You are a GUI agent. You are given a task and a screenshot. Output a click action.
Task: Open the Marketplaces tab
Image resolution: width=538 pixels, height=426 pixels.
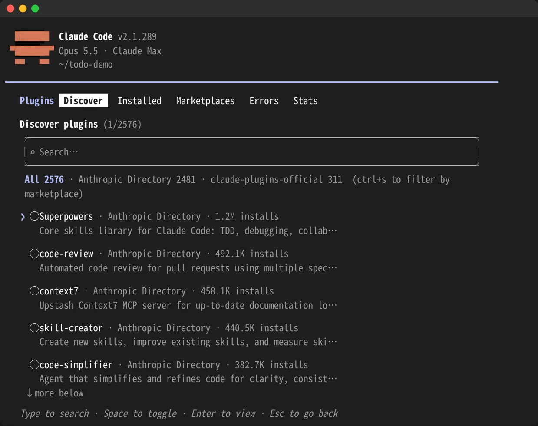[205, 101]
